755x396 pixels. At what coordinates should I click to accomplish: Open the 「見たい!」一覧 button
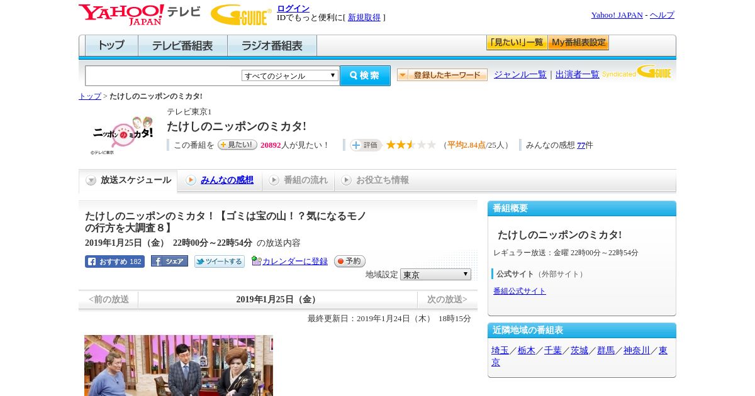tap(517, 43)
